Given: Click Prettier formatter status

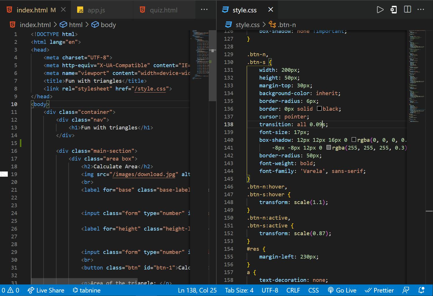Looking at the screenshot, I should click(x=379, y=290).
